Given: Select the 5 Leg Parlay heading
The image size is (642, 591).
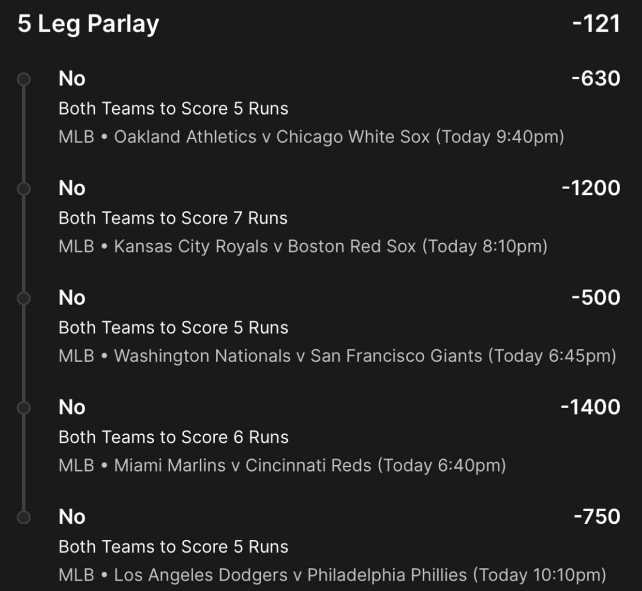Looking at the screenshot, I should [88, 24].
